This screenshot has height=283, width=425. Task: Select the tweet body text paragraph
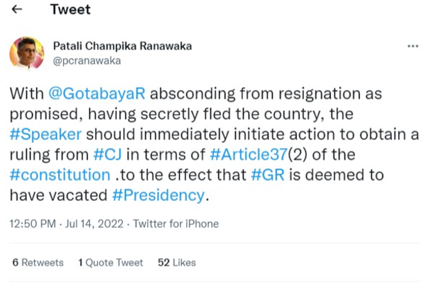[x=214, y=144]
